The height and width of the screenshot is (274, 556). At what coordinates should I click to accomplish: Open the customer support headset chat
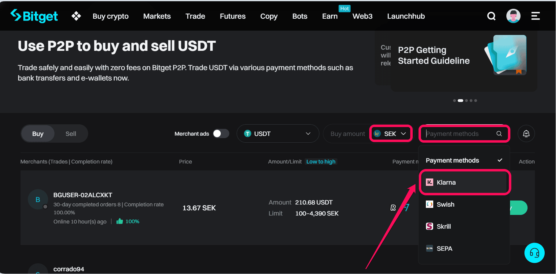pyautogui.click(x=535, y=253)
